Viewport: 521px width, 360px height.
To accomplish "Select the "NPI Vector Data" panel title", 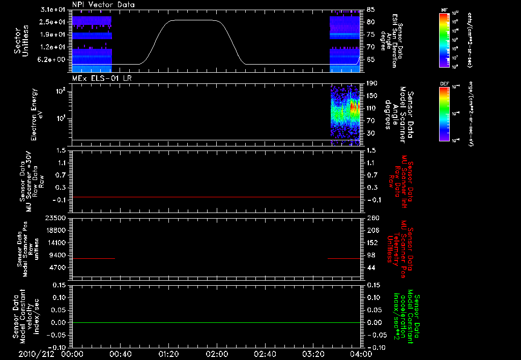I will 103,5.
